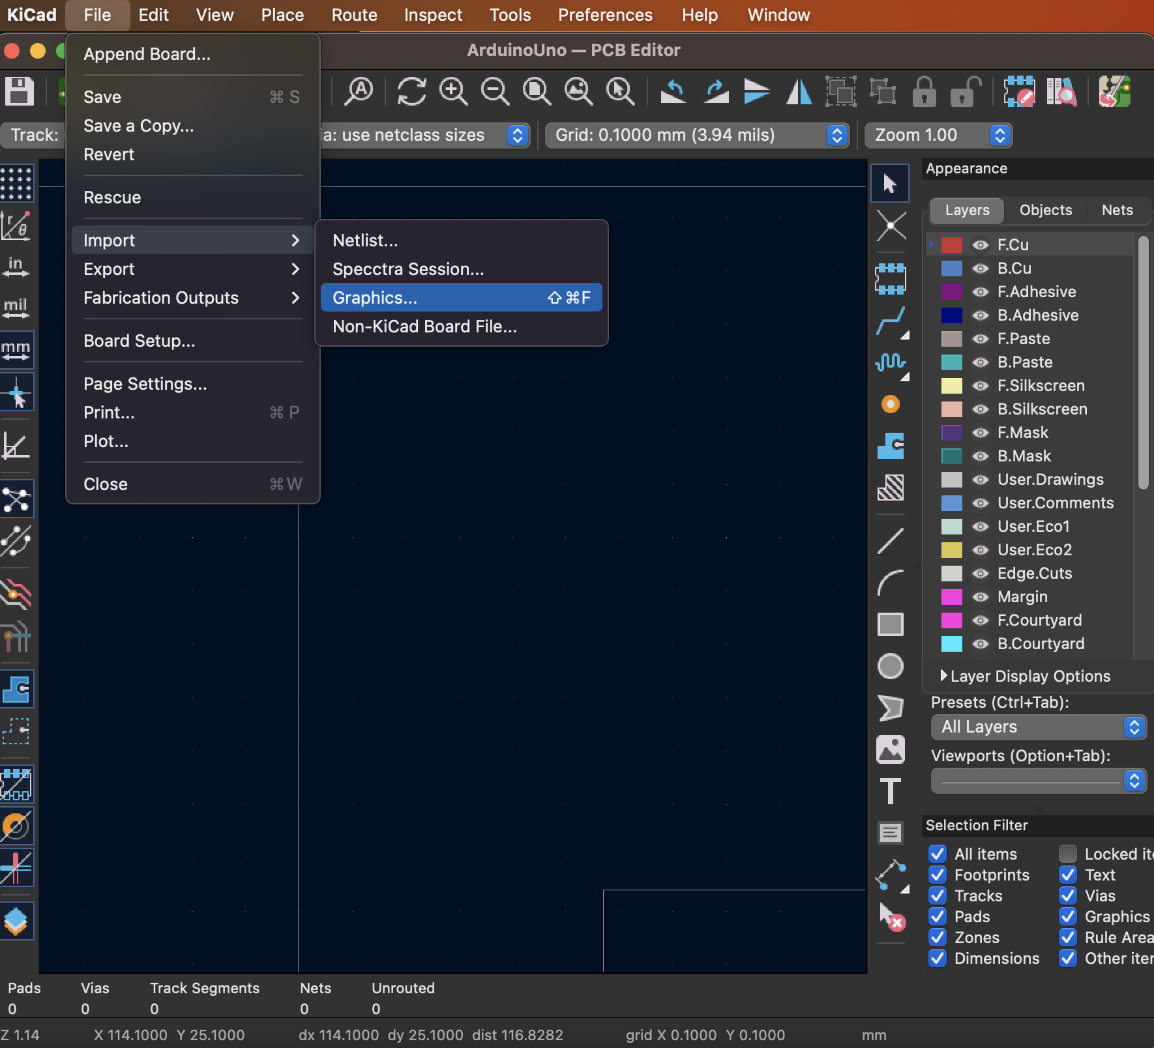Open the Track width dropdown
This screenshot has height=1048, width=1154.
click(33, 136)
